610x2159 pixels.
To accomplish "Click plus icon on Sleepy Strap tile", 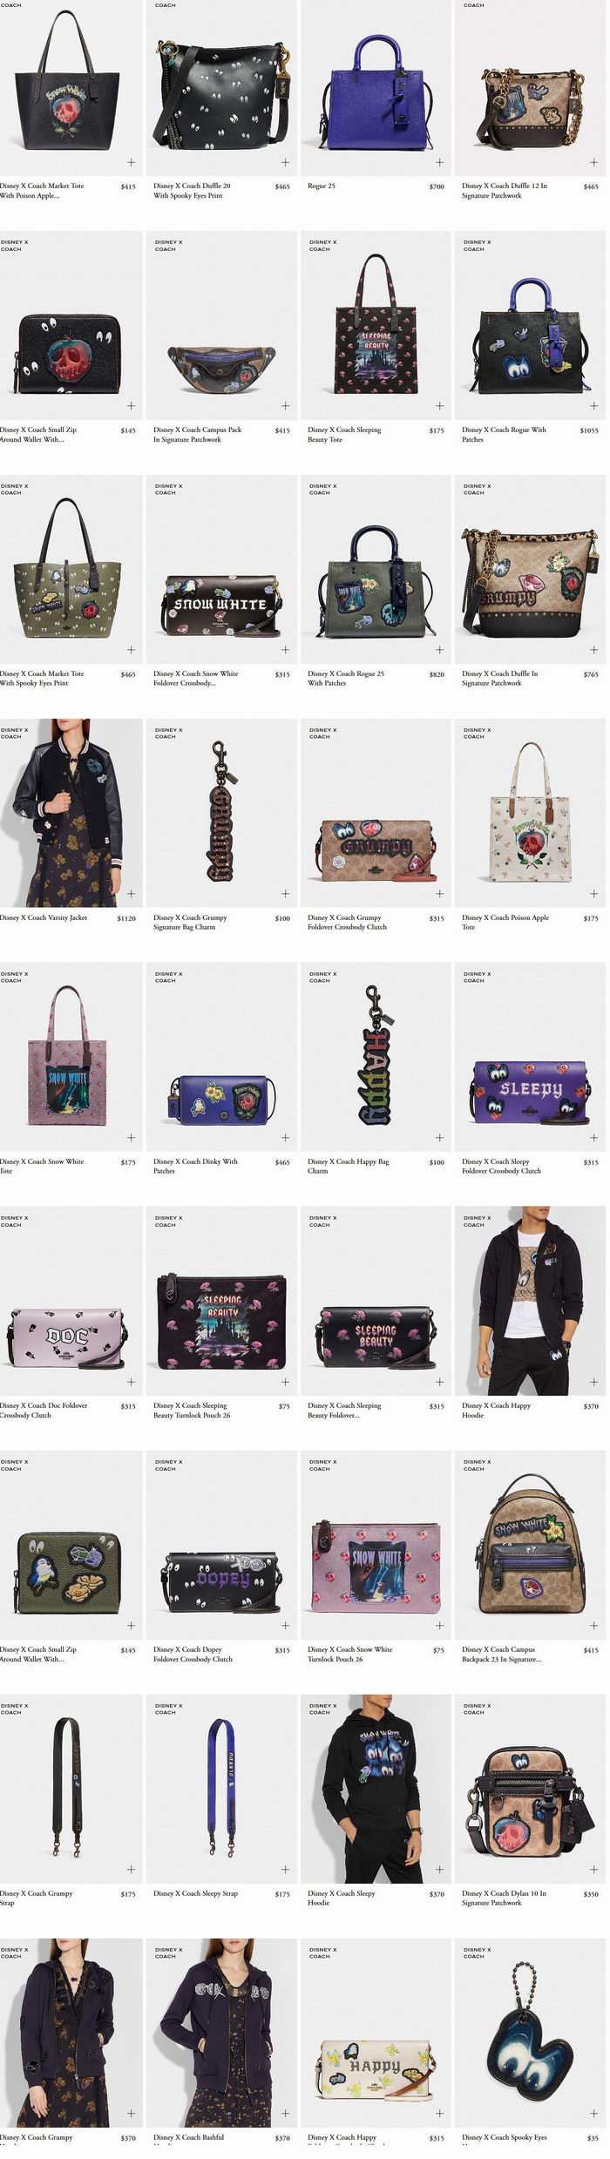I will (285, 1870).
